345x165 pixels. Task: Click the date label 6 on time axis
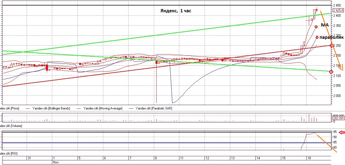coord(105,158)
